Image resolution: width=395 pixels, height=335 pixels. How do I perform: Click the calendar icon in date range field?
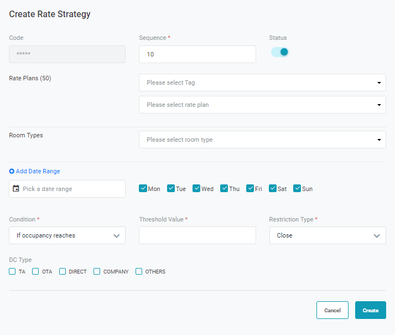coord(16,189)
